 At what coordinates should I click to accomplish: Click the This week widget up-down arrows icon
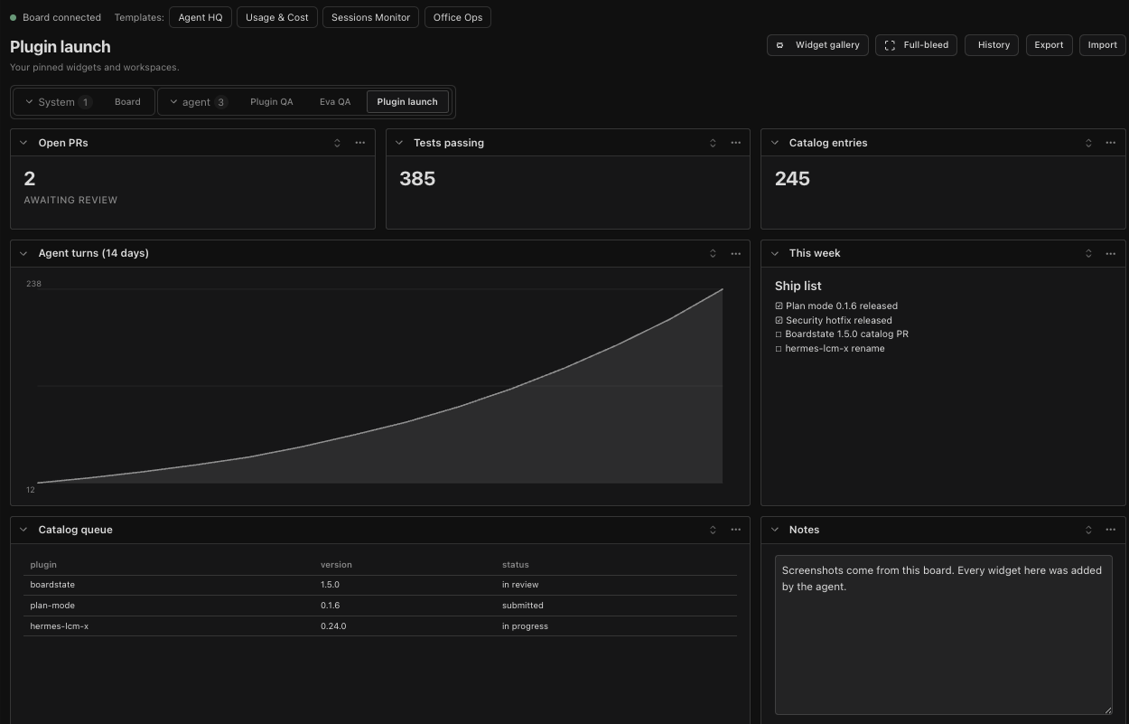[1088, 253]
